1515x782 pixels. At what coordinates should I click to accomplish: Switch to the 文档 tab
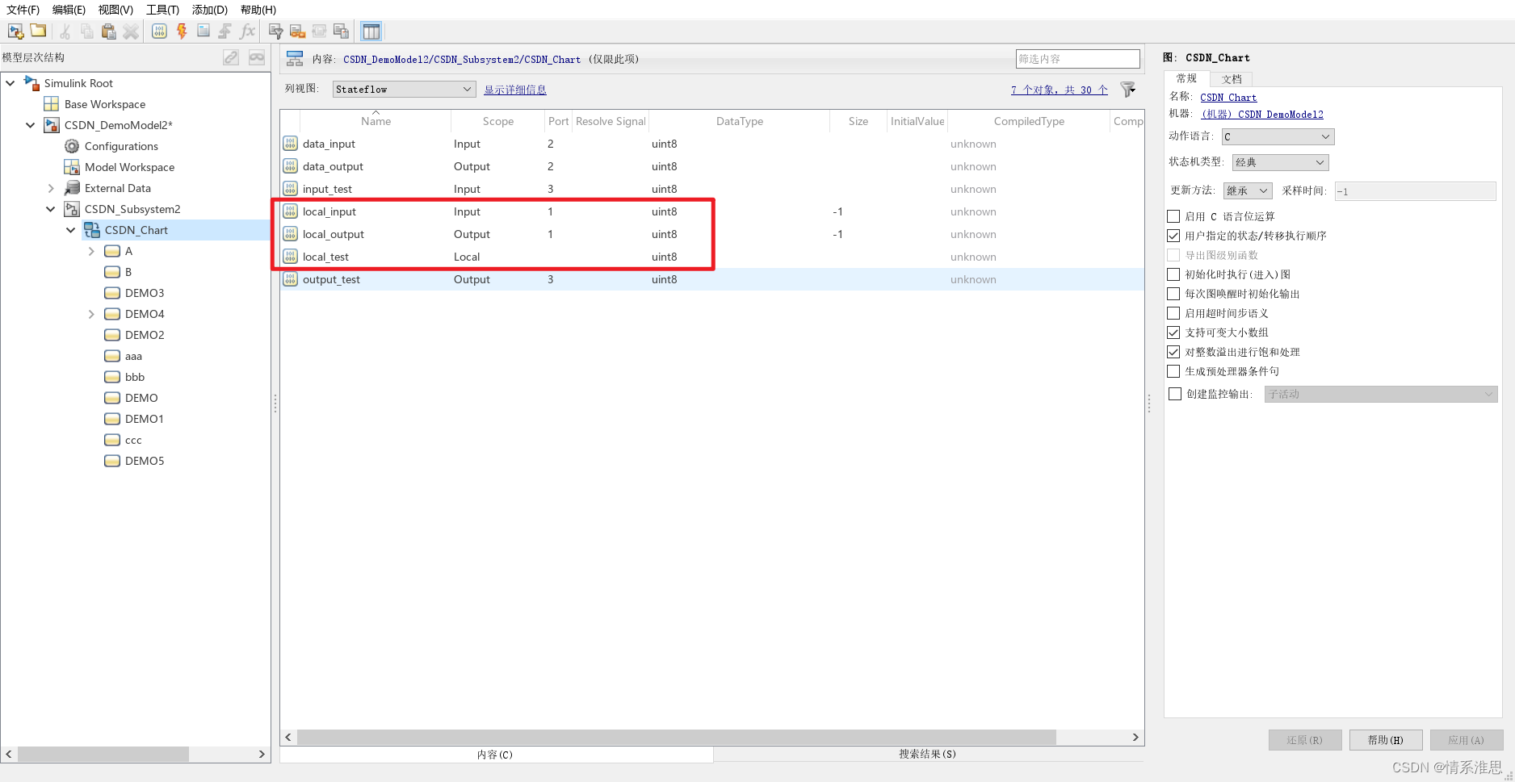tap(1232, 79)
